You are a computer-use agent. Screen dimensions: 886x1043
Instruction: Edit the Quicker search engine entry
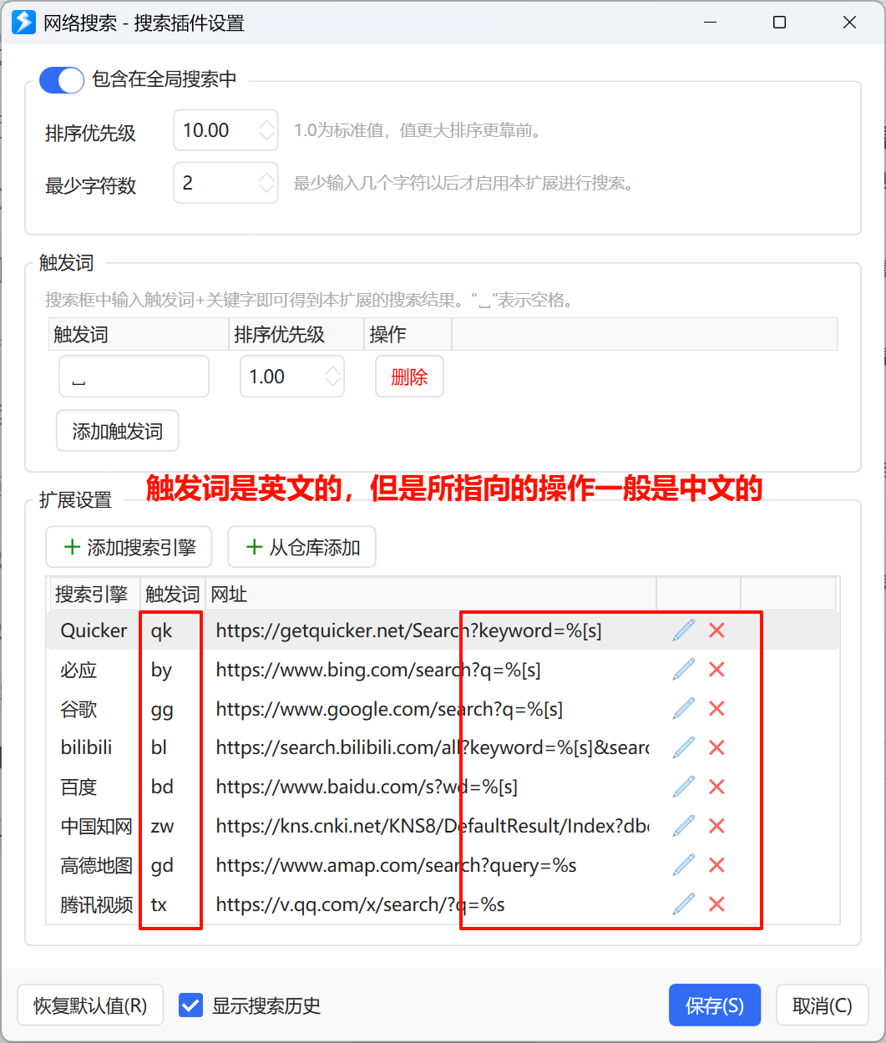coord(683,630)
